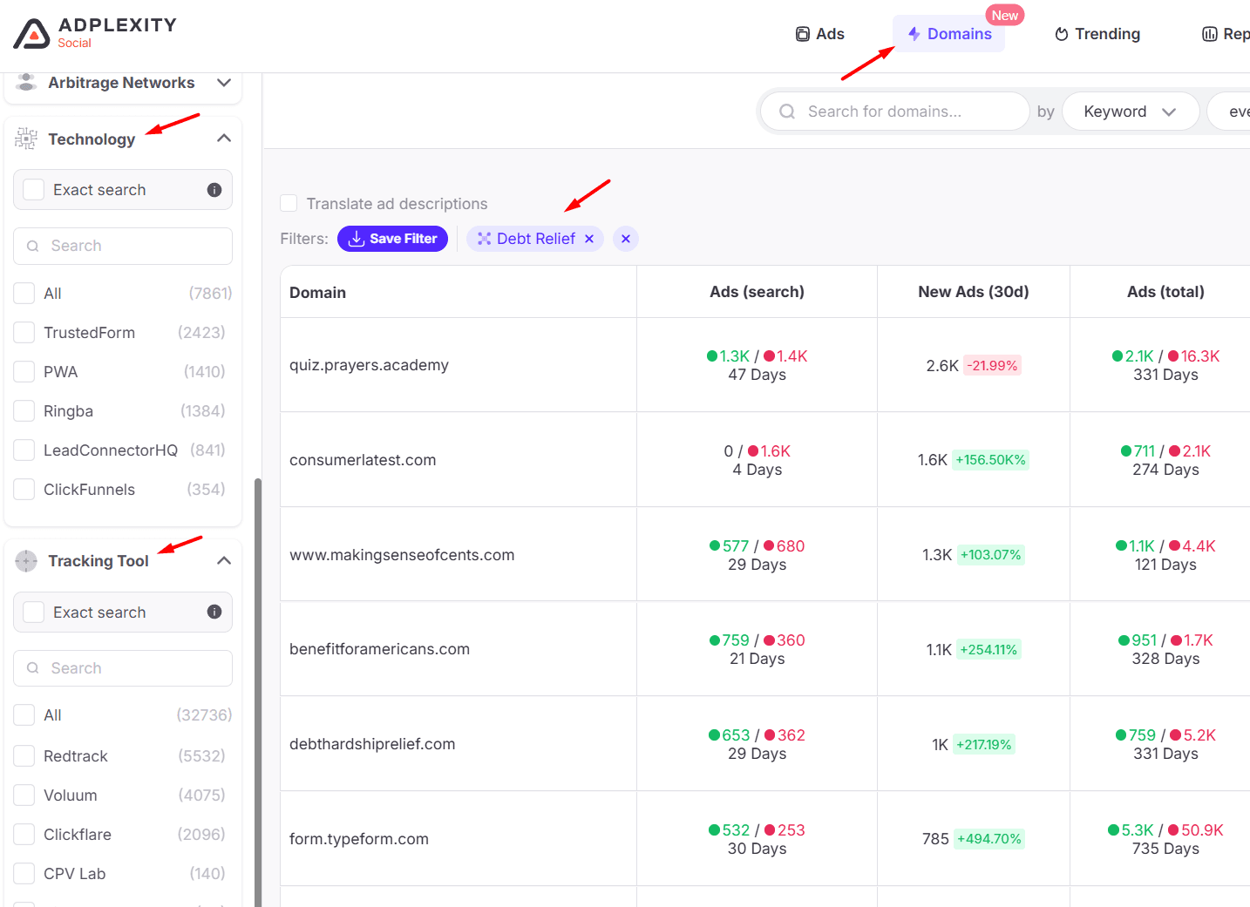Check the PWA technology filter

point(24,372)
